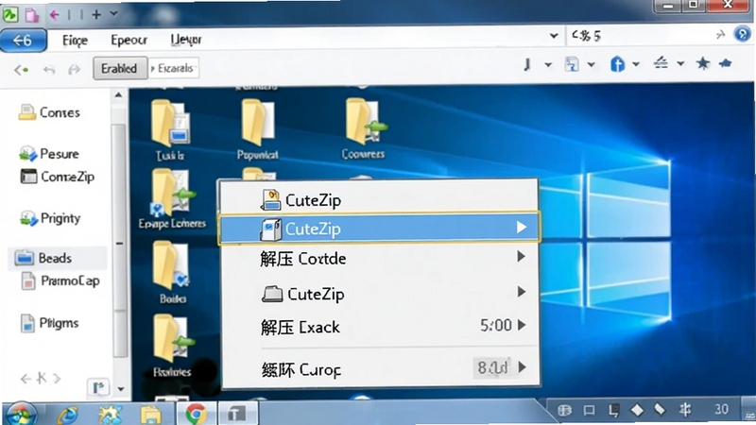Expand the title bar quick access chevron
Viewport: 756px width, 425px height.
[113, 14]
